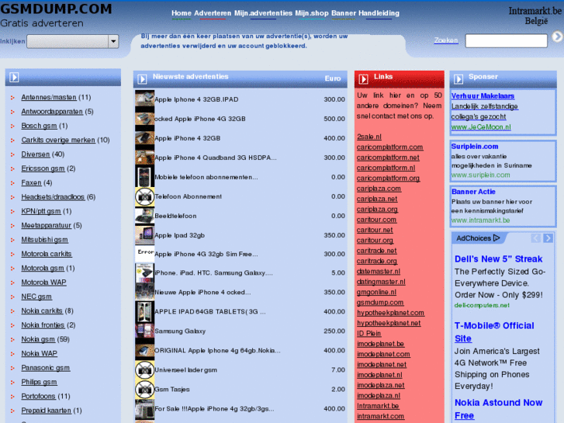Click the play icon beside Sponser header

[x=458, y=79]
